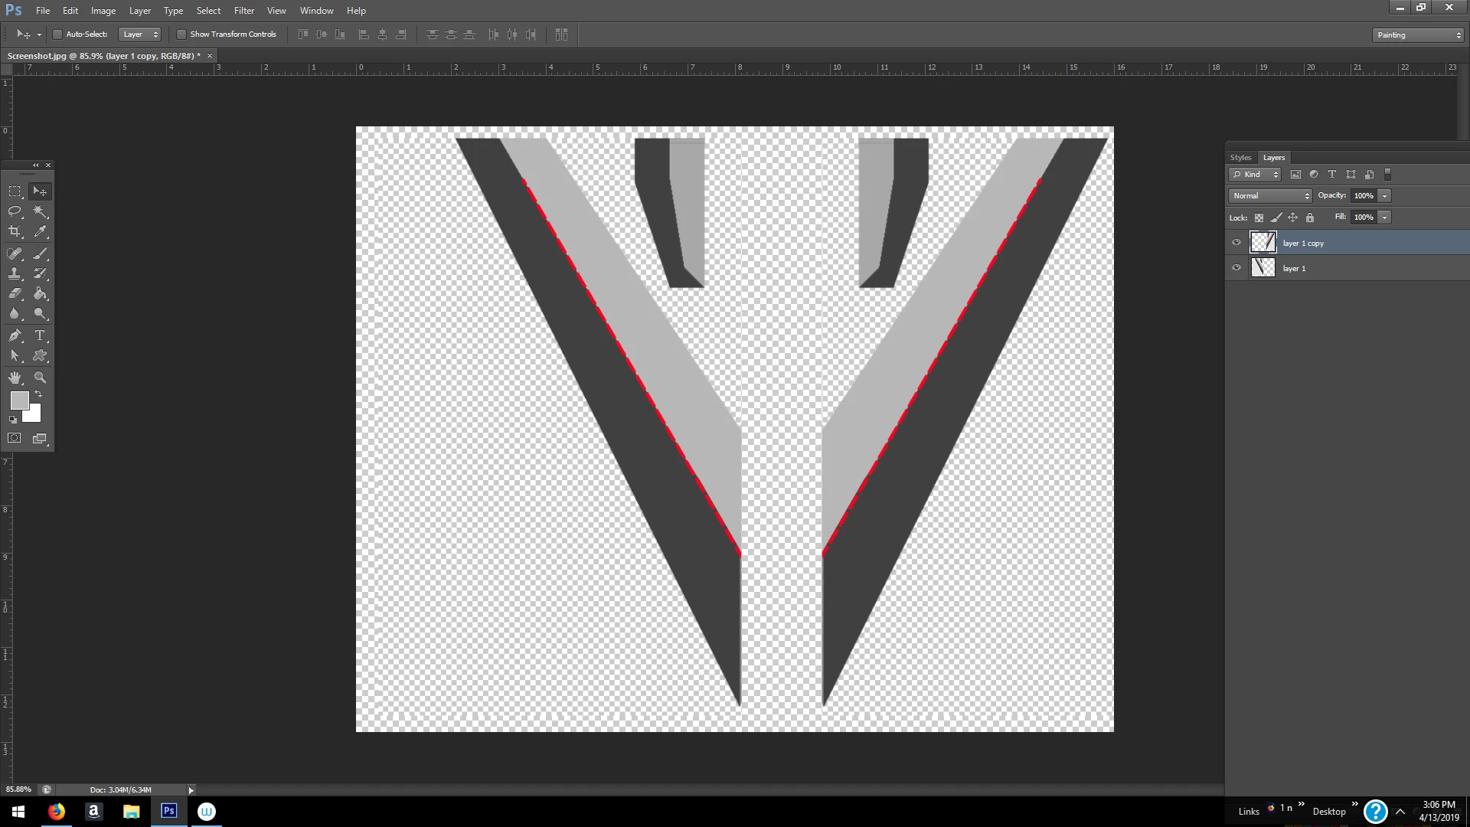Image resolution: width=1470 pixels, height=827 pixels.
Task: Hide the layer 1 copy layer
Action: click(1236, 243)
